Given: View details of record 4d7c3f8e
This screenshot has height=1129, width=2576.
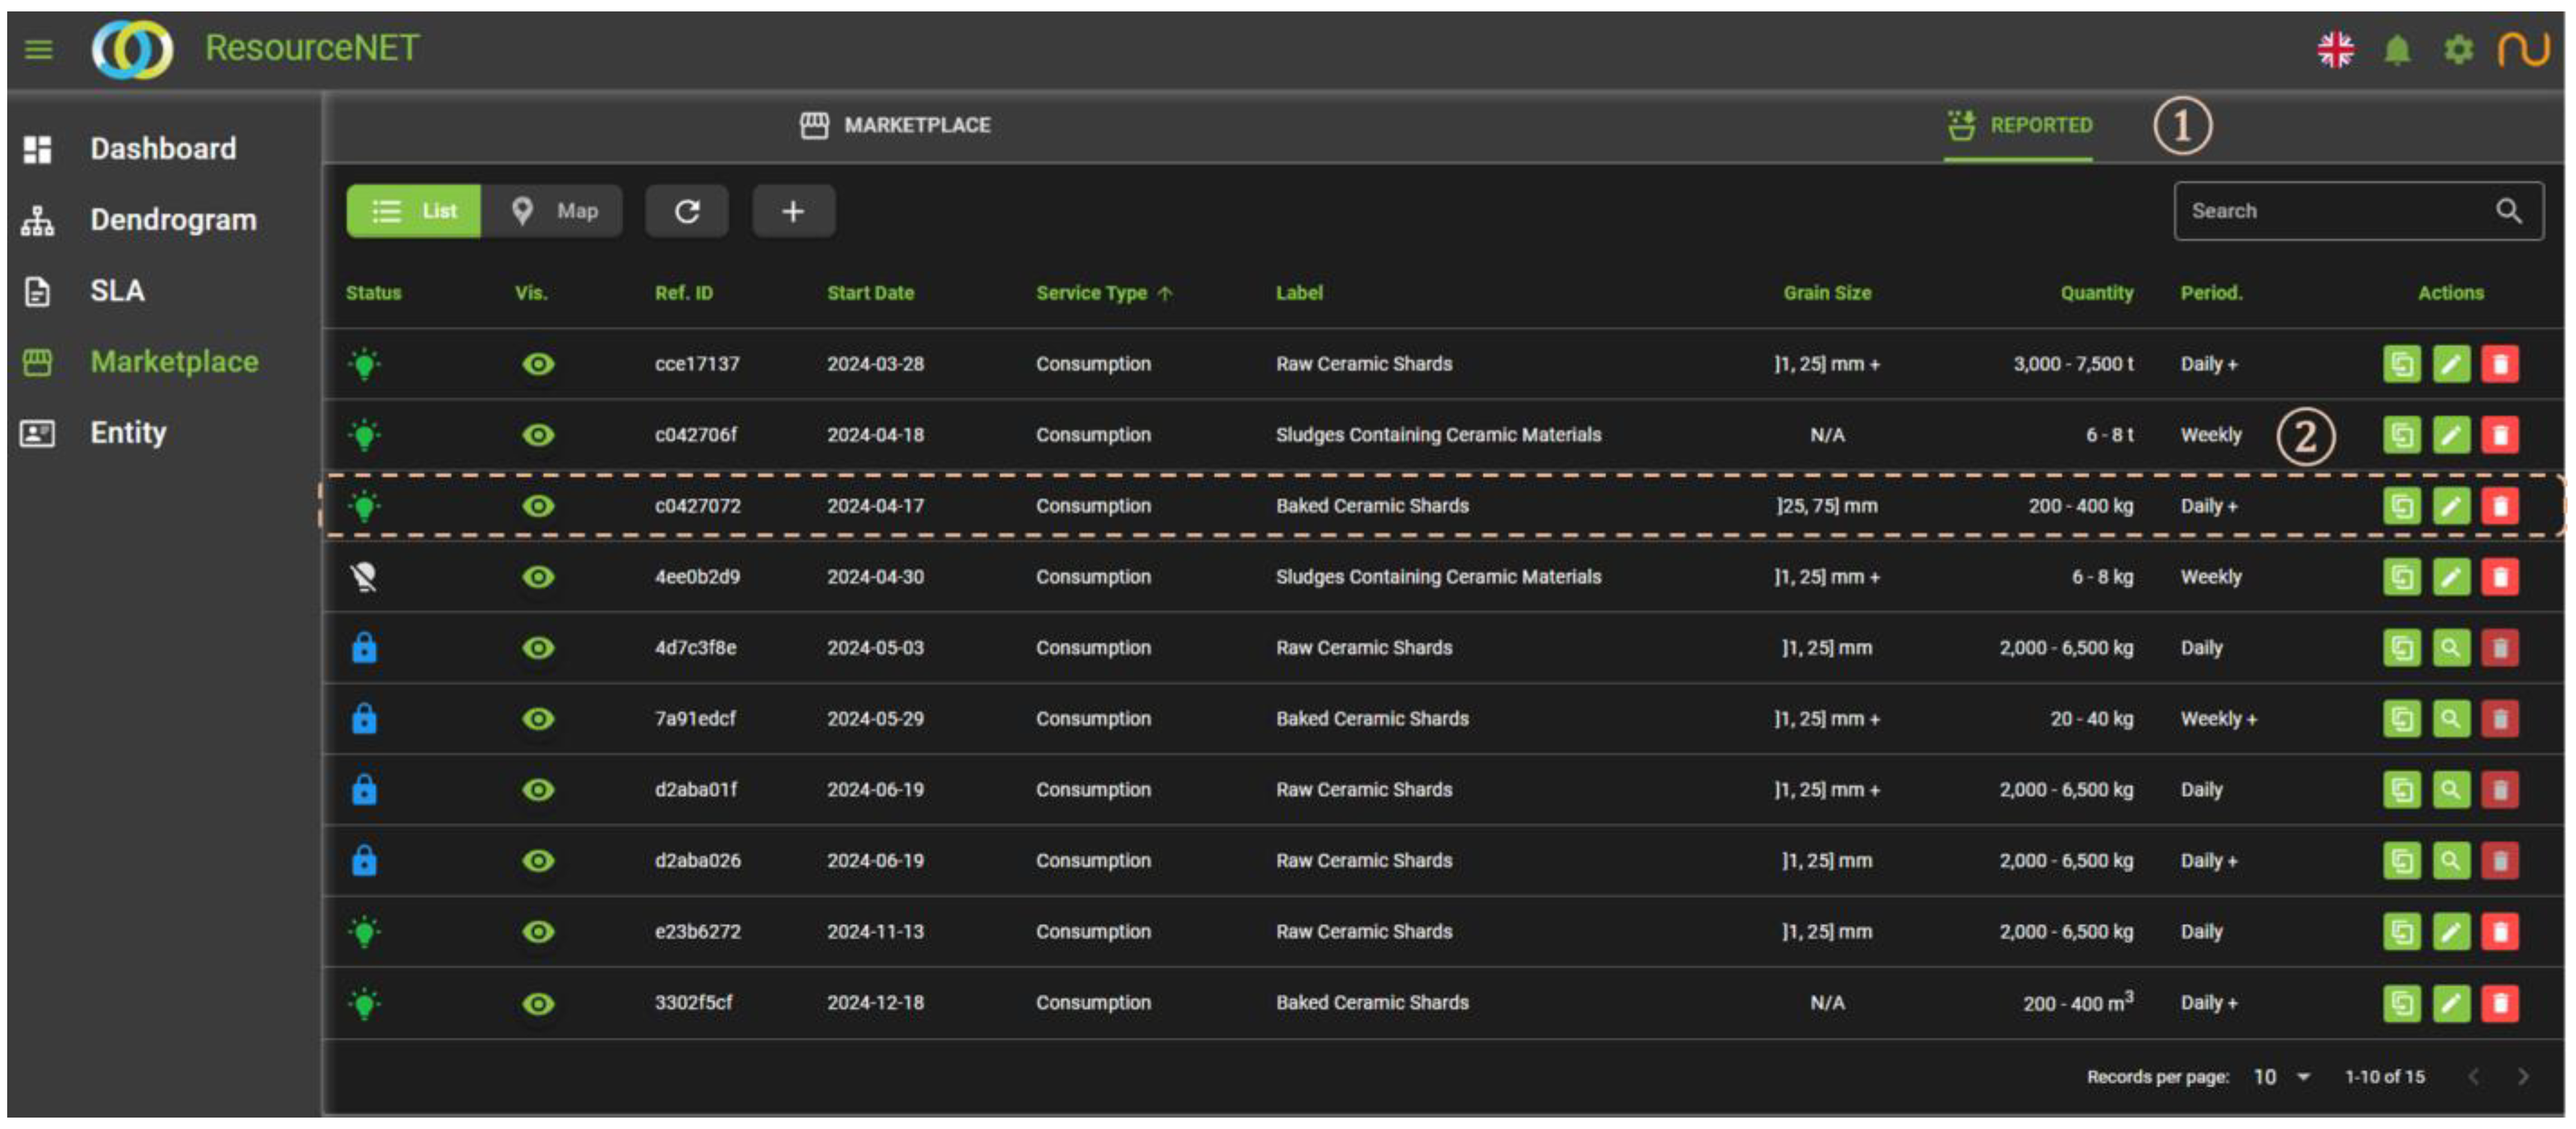Looking at the screenshot, I should pos(2450,648).
